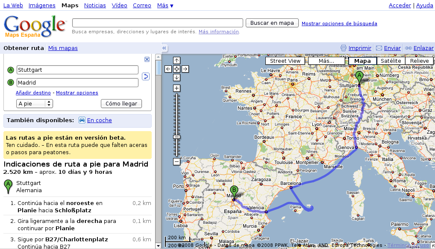This screenshot has height=249, width=435.
Task: Open Imágenes in the top navigation
Action: (42, 5)
